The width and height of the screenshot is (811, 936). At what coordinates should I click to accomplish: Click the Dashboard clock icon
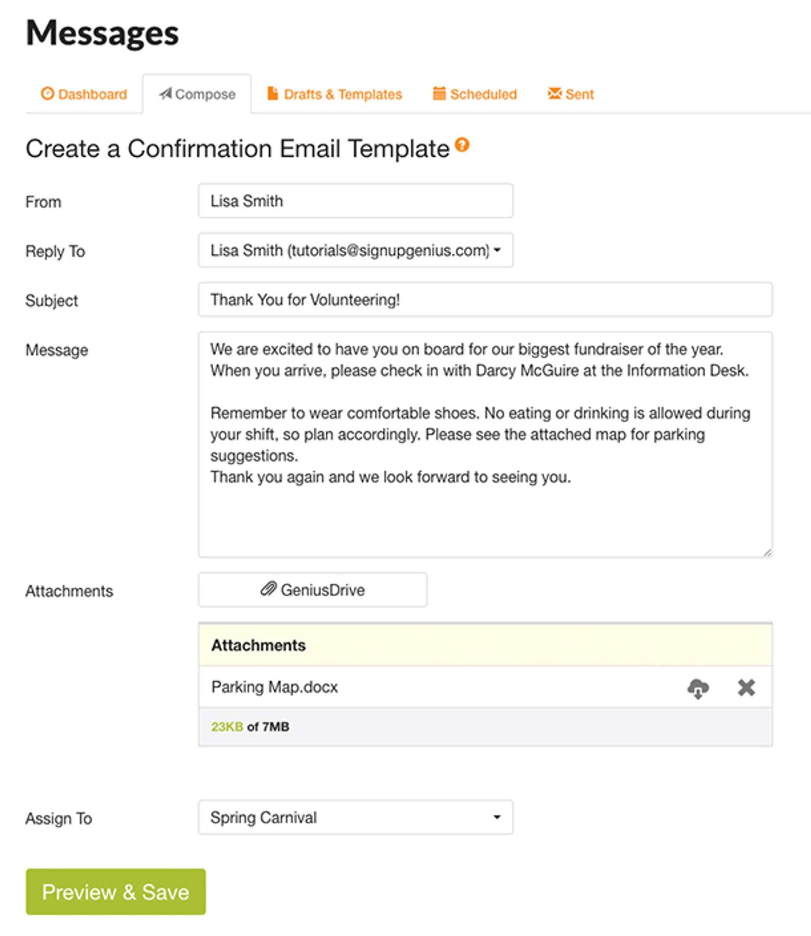point(47,93)
